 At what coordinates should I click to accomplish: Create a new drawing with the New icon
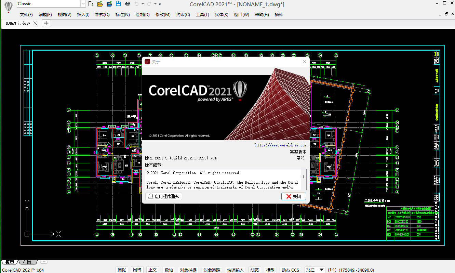91,4
